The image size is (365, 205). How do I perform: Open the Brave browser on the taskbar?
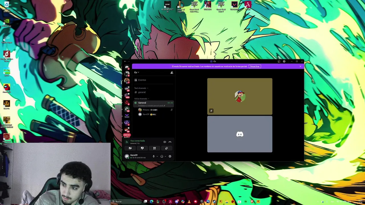(x=252, y=202)
